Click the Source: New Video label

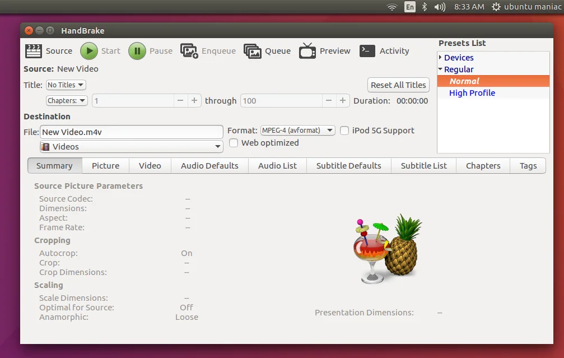[x=61, y=69]
